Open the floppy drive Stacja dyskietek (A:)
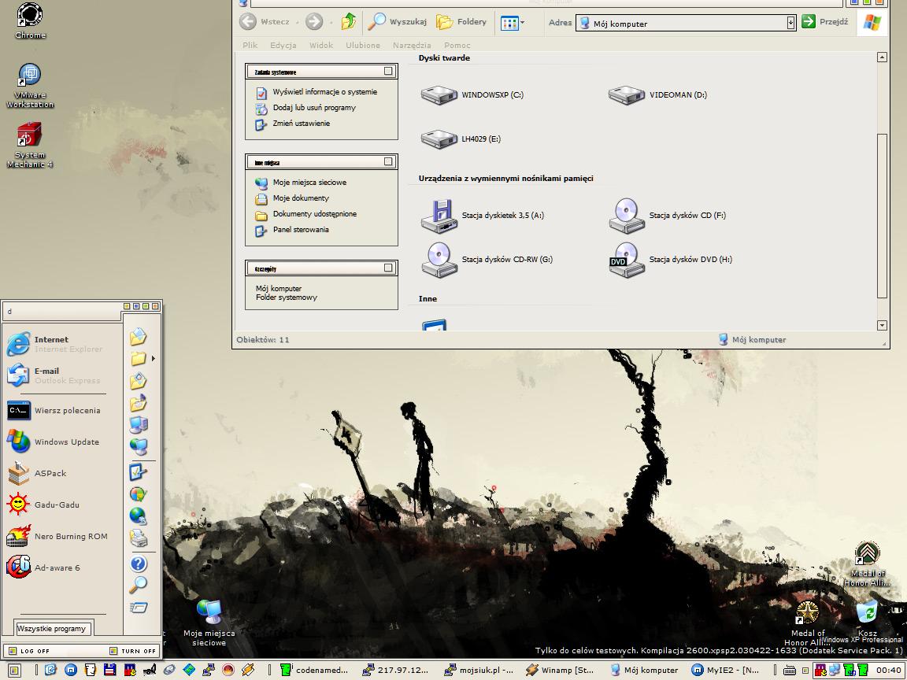The width and height of the screenshot is (907, 680). (x=439, y=216)
